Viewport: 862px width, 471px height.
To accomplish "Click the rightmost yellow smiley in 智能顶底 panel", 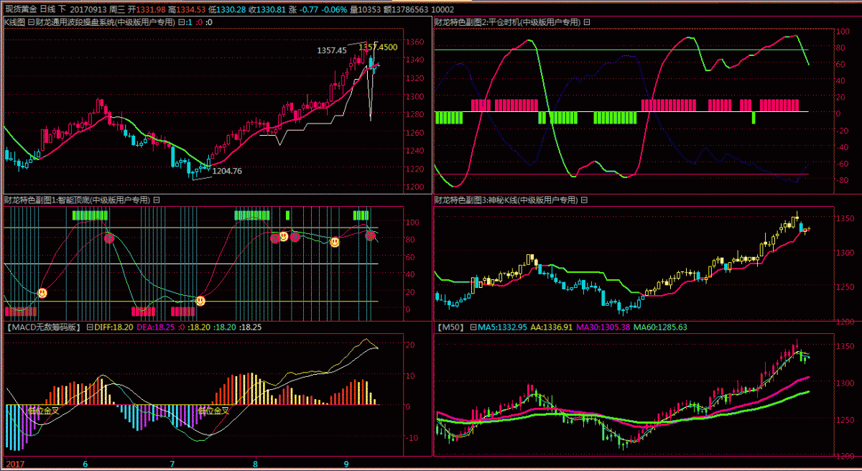I will tap(335, 243).
